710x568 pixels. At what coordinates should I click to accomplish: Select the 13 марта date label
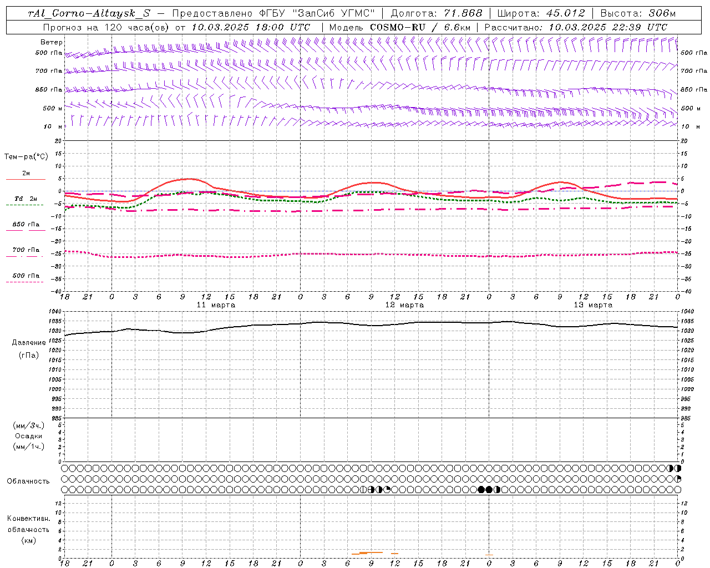593,305
